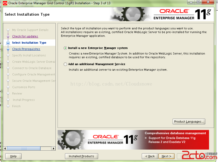218x162 pixels.
Task: Open the Product Languages dialog
Action: pyautogui.click(x=189, y=121)
